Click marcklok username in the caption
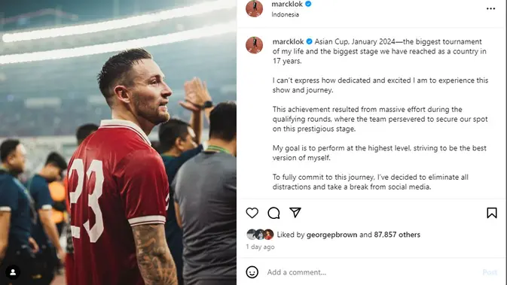 (288, 41)
